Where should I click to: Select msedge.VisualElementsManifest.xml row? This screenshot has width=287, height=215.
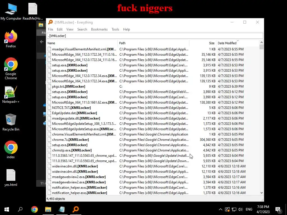153,49
